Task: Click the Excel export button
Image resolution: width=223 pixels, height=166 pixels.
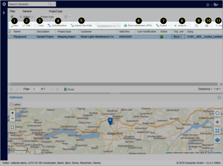Action: point(69,89)
